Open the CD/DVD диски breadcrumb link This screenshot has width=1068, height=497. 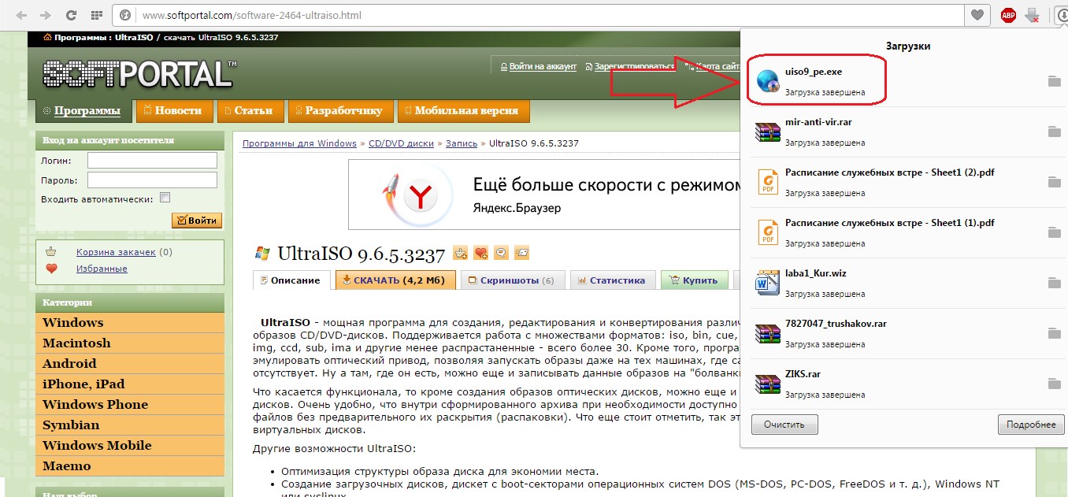click(402, 143)
